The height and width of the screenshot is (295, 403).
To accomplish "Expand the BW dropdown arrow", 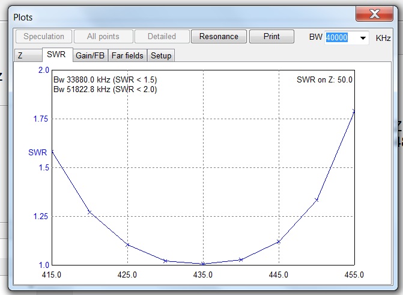I will coord(363,38).
